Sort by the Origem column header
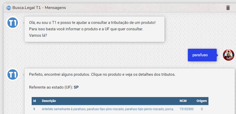This screenshot has width=236, height=114. [x=202, y=101]
